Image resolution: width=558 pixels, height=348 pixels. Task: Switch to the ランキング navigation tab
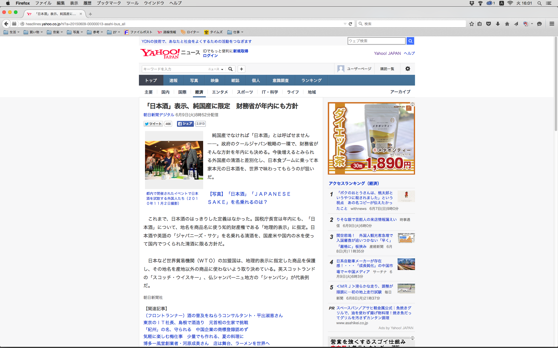pyautogui.click(x=311, y=80)
